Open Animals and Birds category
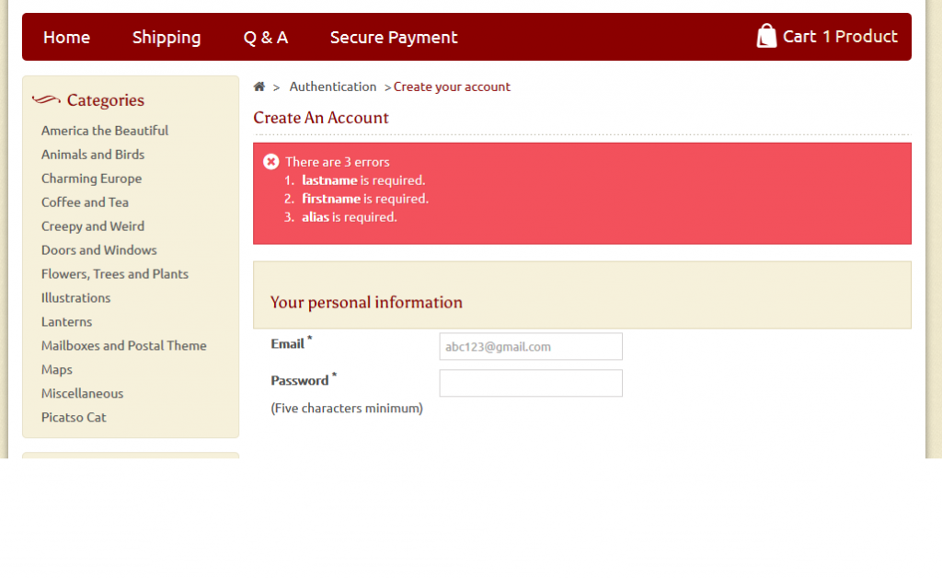 (93, 155)
